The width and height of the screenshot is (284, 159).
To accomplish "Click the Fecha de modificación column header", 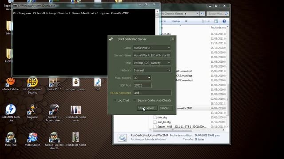I will pos(218,27).
